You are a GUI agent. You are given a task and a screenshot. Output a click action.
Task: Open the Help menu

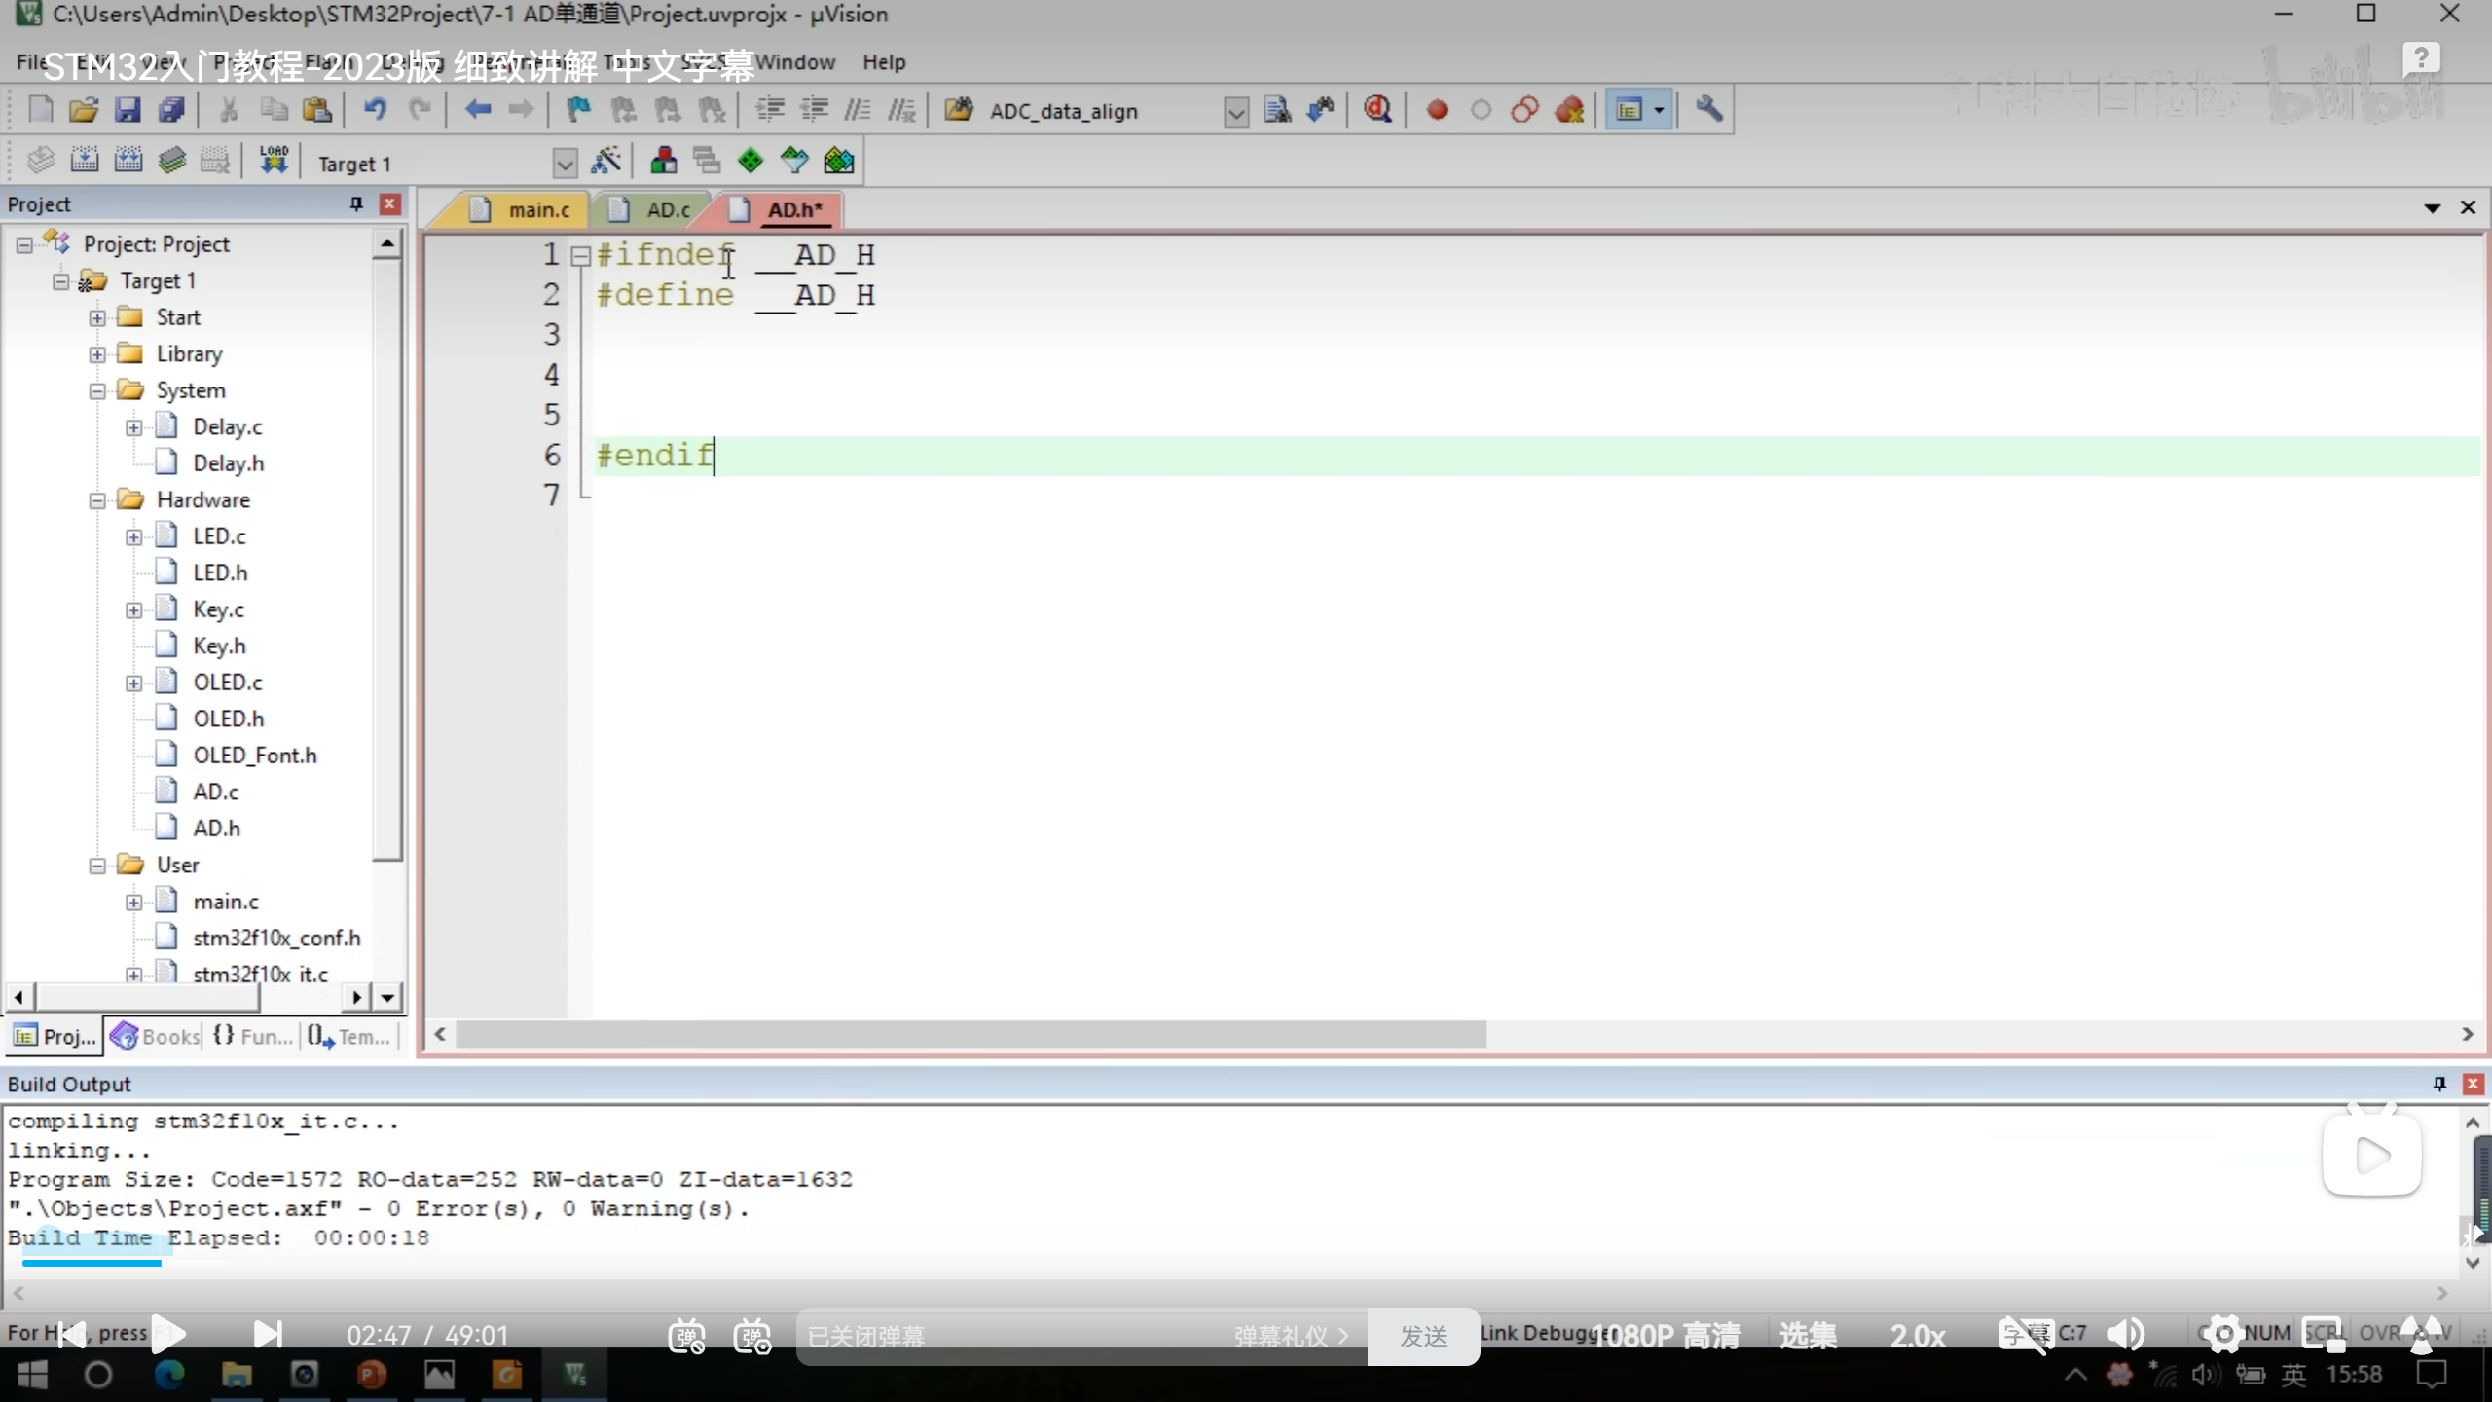point(884,62)
